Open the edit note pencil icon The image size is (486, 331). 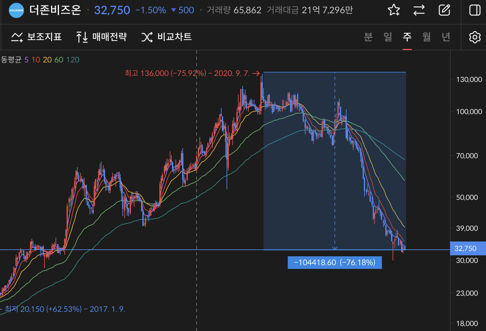[x=444, y=10]
